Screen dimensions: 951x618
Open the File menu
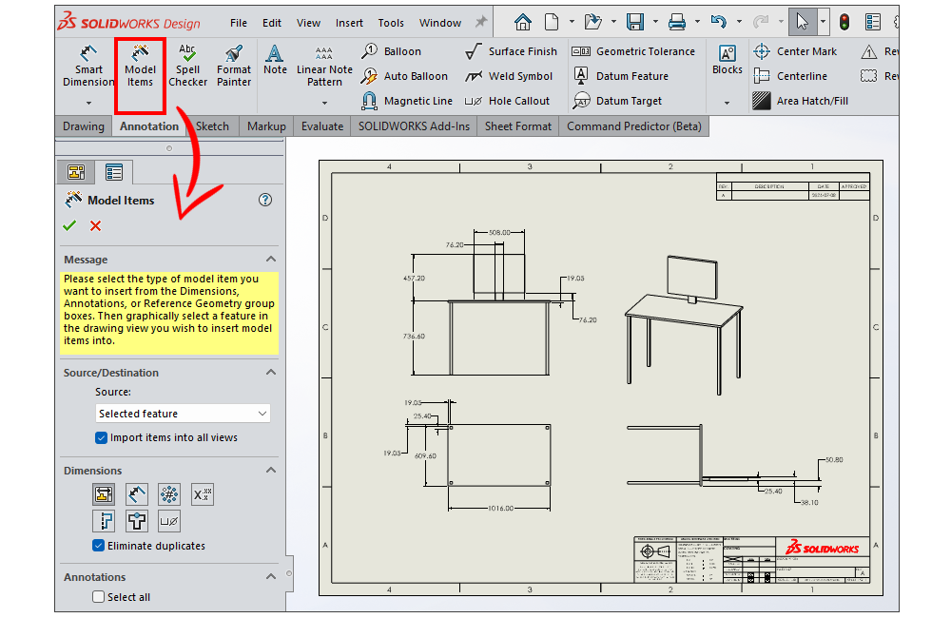239,23
